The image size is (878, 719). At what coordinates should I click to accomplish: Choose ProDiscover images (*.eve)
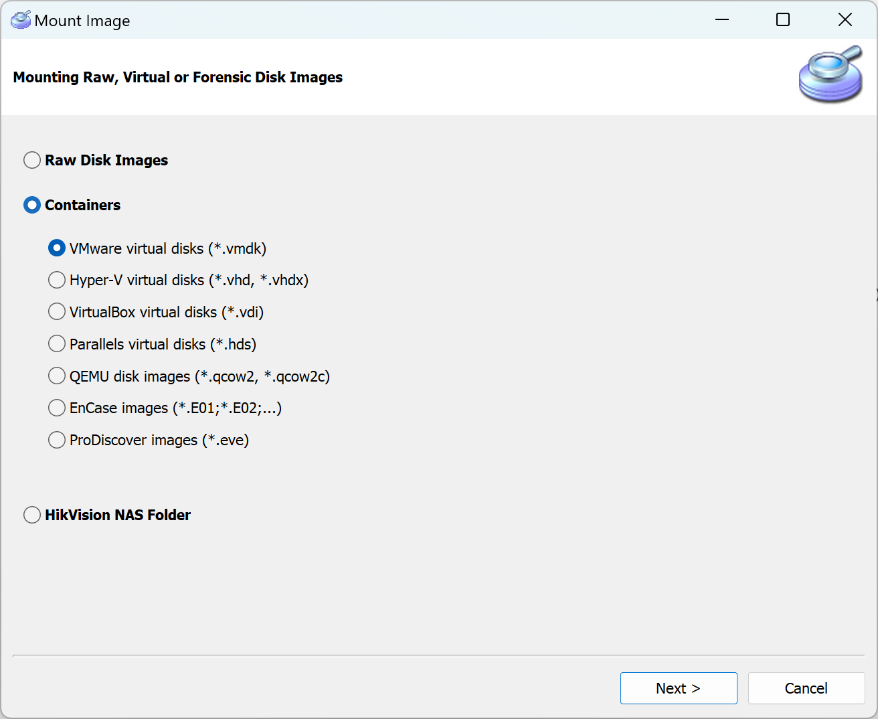click(57, 440)
